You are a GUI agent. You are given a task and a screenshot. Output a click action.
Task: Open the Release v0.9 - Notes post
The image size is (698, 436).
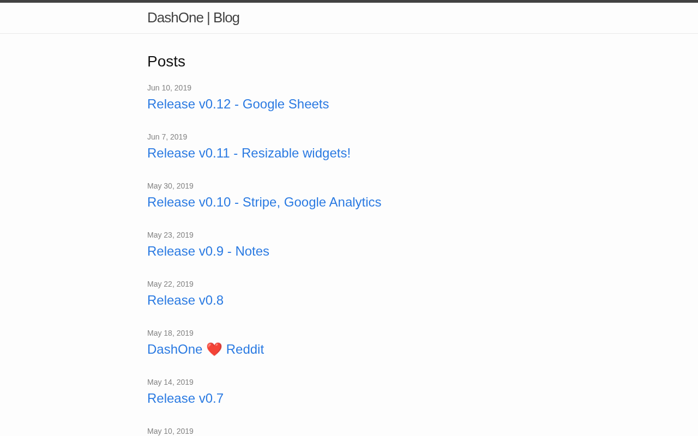pyautogui.click(x=208, y=251)
